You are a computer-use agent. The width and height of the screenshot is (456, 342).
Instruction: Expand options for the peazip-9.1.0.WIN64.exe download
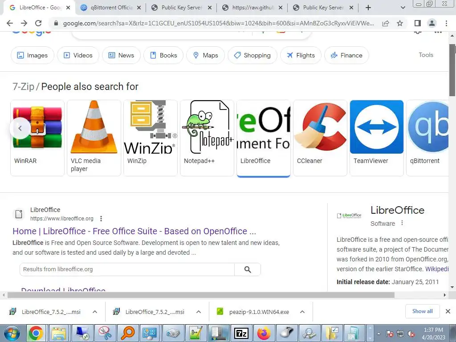tap(302, 312)
